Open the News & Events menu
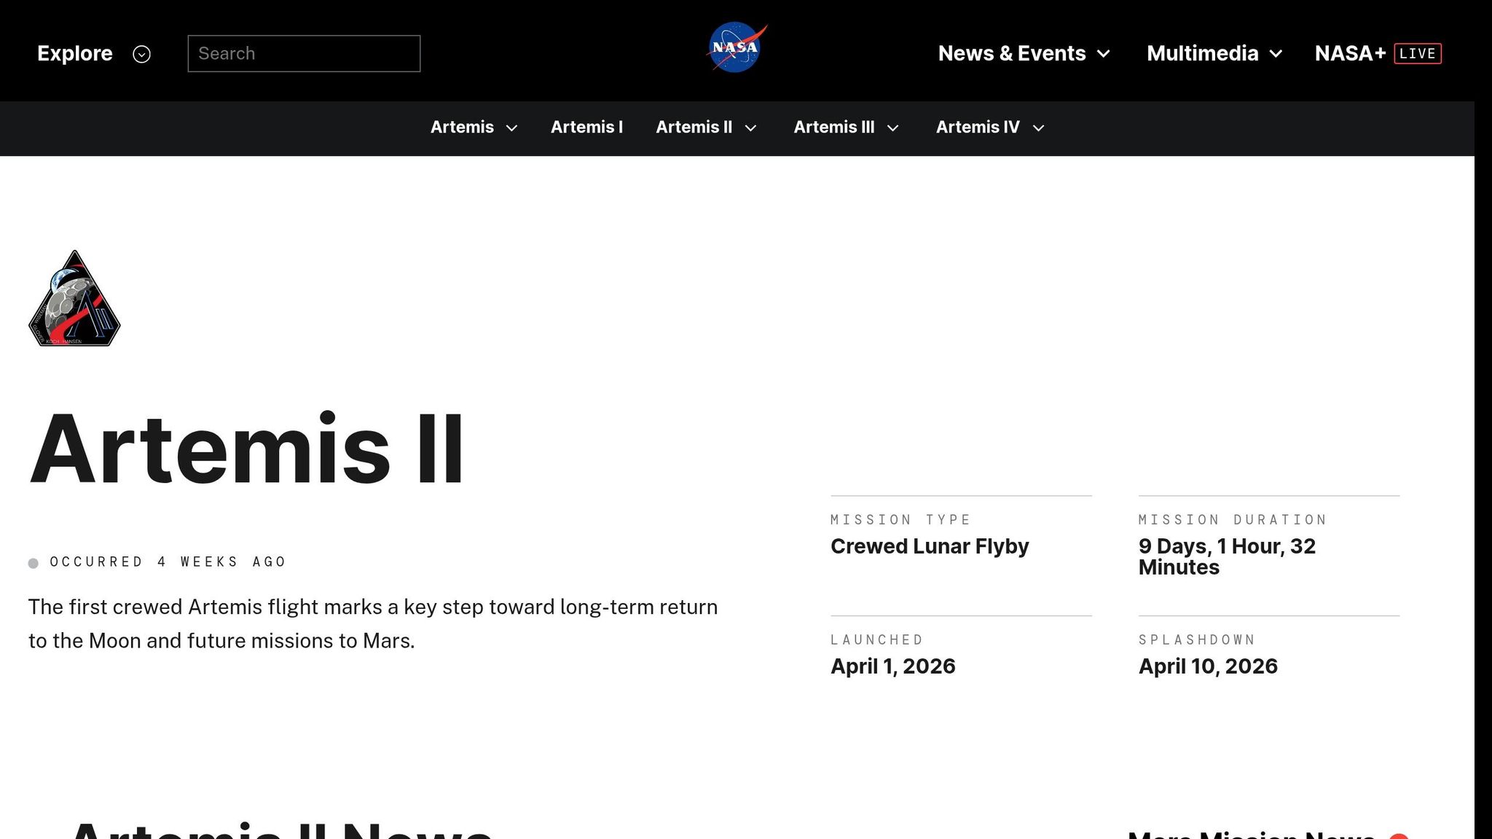Screen dimensions: 1492x839 1011,54
